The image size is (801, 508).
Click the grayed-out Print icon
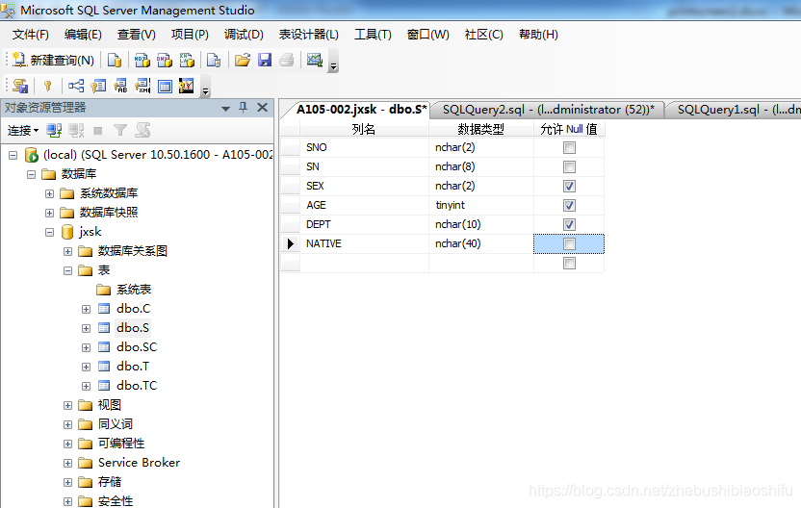287,61
